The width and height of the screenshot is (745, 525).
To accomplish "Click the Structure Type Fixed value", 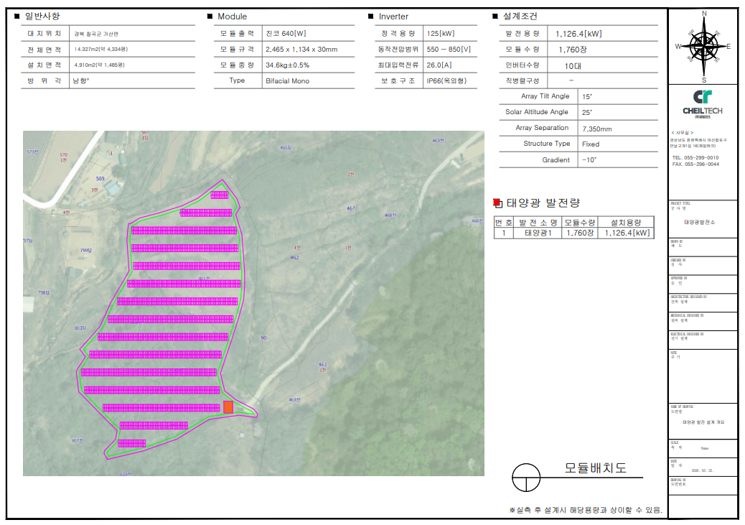I will (x=591, y=144).
